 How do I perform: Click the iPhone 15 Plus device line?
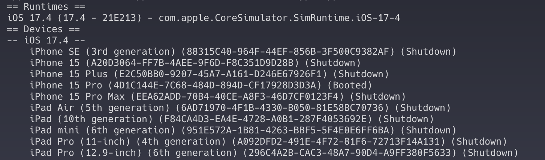pos(210,74)
